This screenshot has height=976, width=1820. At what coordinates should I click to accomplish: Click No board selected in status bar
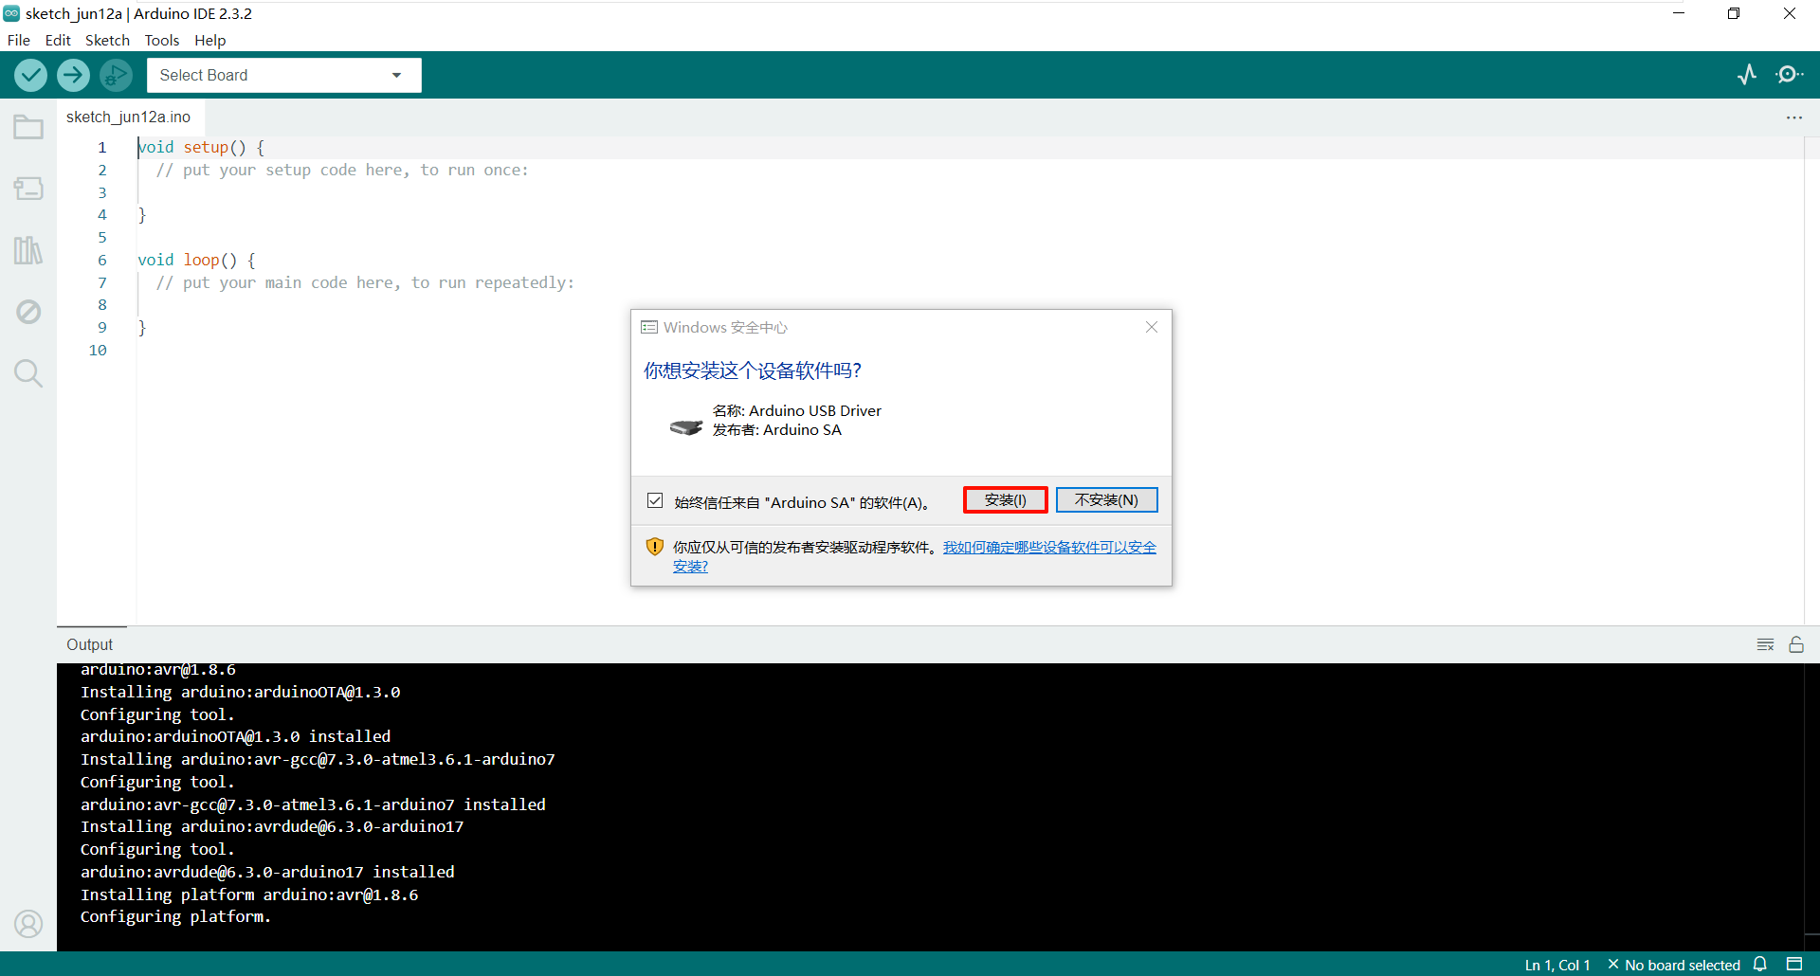(x=1674, y=965)
